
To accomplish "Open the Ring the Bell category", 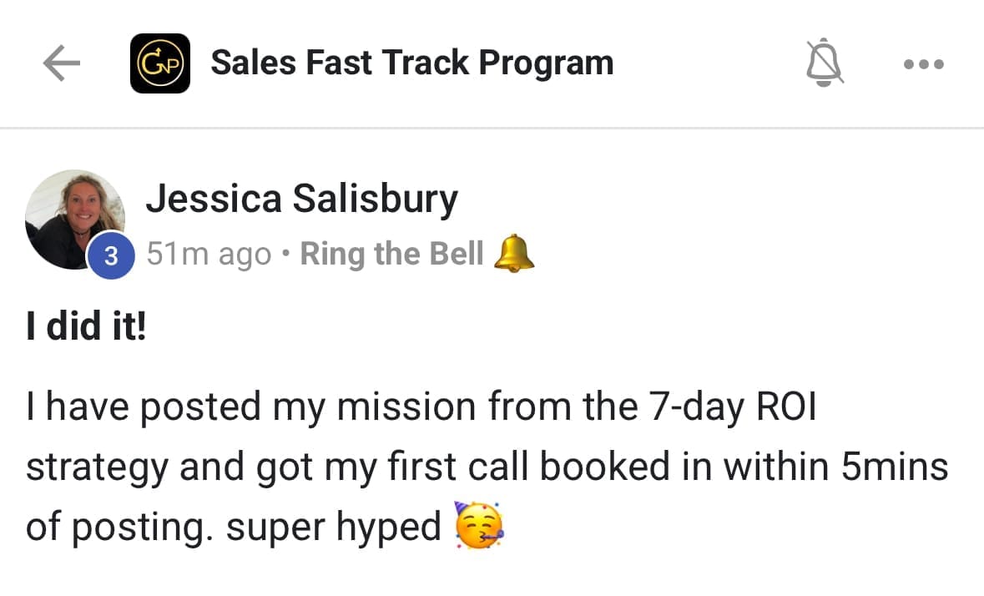I will 391,254.
